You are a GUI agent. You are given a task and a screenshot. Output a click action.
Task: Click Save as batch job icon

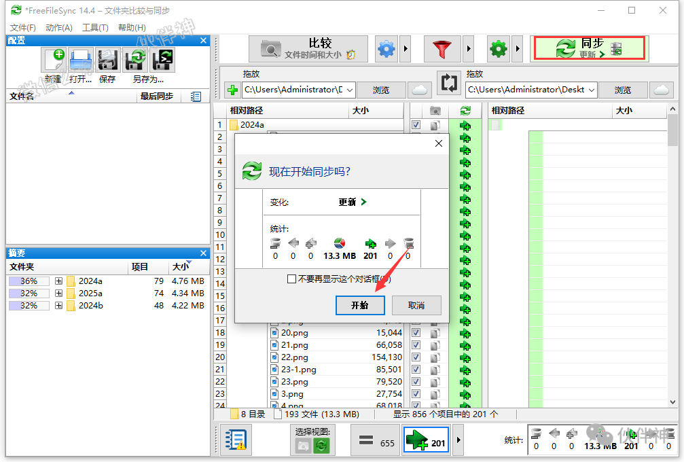162,60
